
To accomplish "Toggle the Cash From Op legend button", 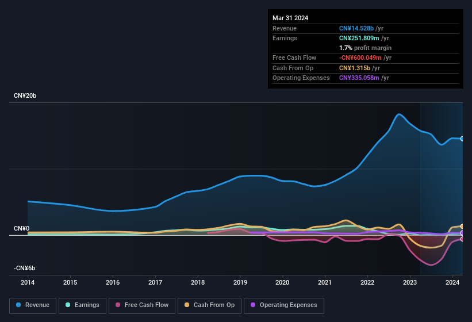I will click(x=209, y=305).
